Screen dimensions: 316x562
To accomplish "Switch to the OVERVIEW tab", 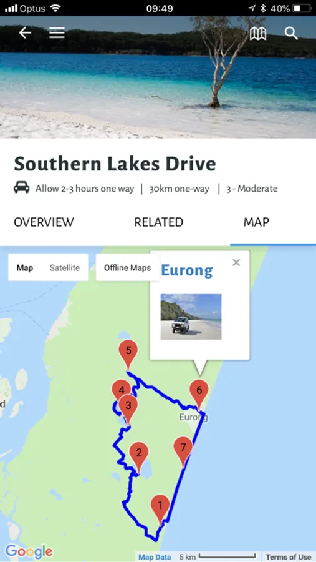I will [44, 222].
